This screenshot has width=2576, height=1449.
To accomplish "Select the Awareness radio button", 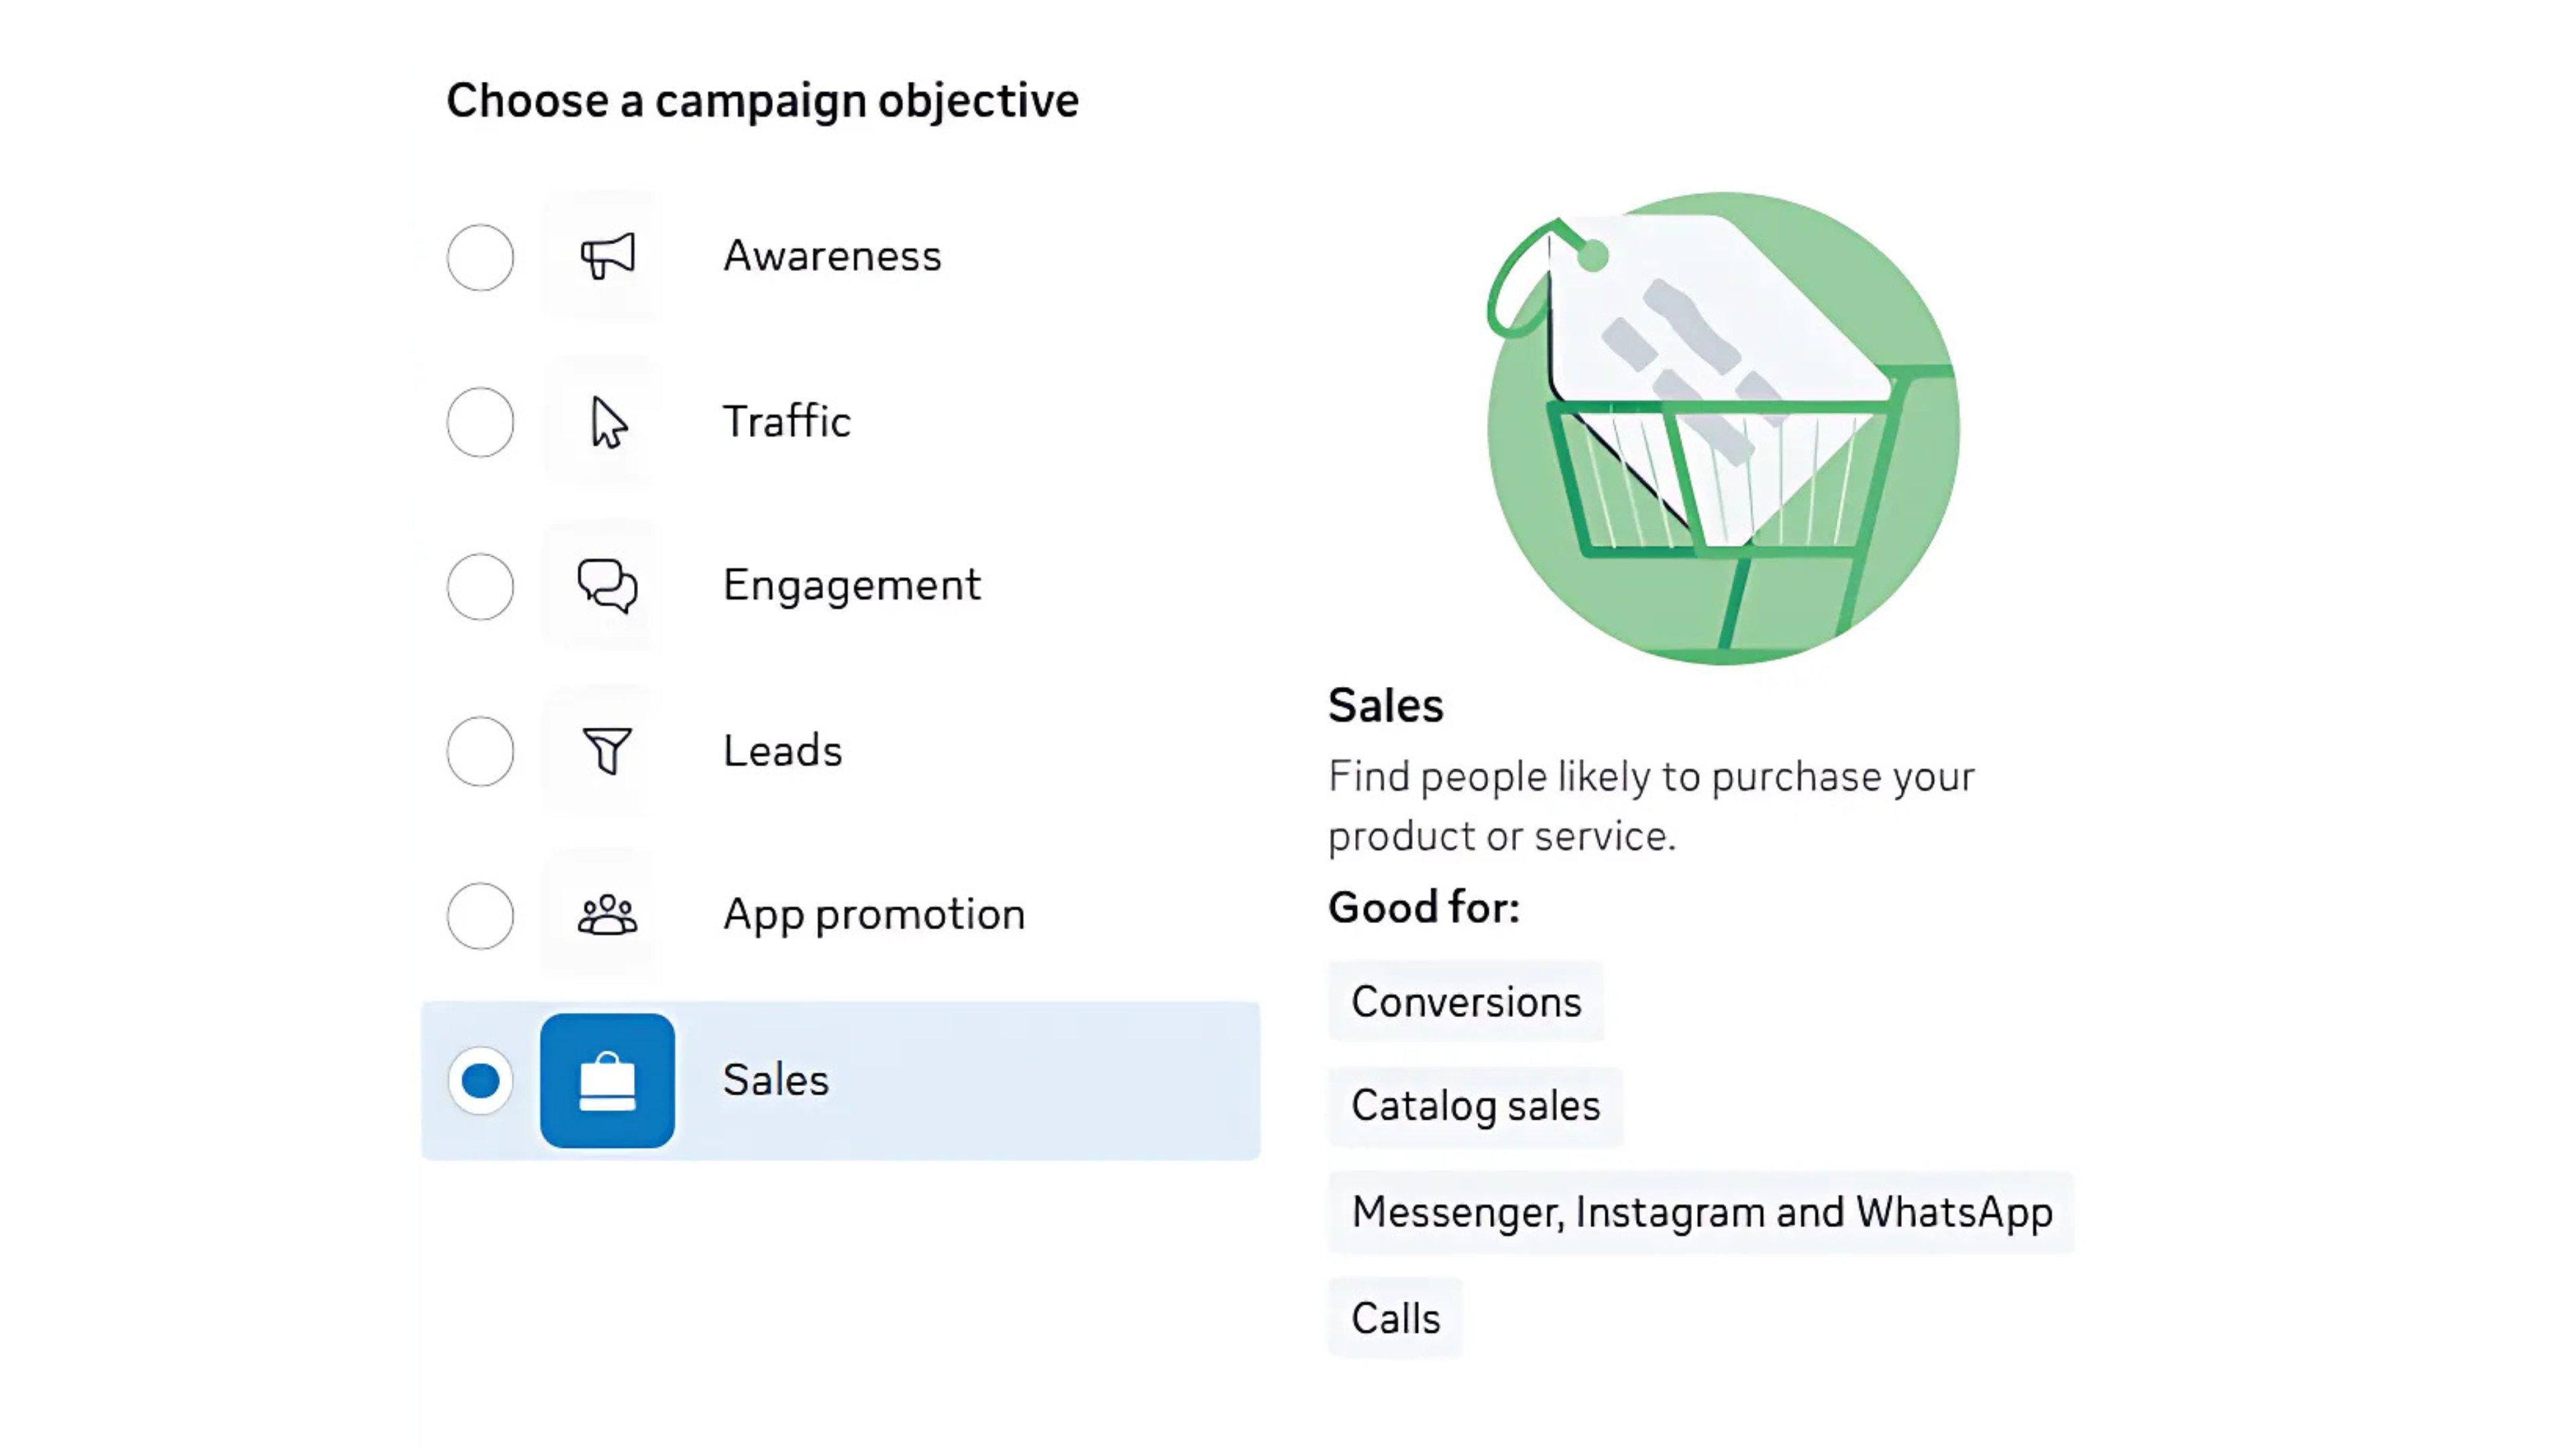I will [481, 257].
